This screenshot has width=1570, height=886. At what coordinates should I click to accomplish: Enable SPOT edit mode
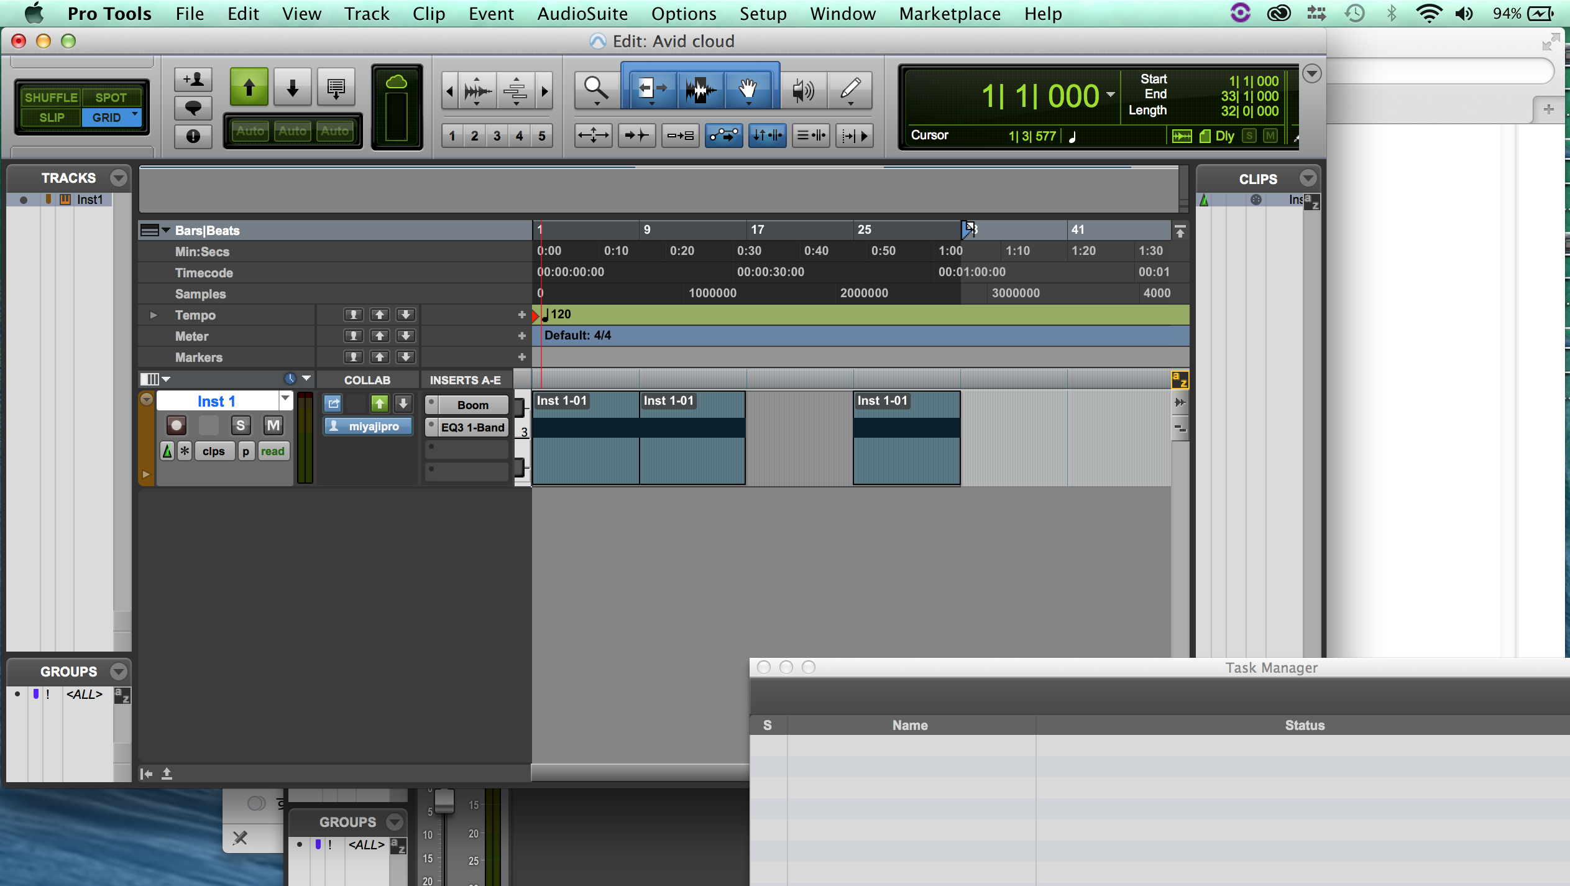tap(111, 98)
